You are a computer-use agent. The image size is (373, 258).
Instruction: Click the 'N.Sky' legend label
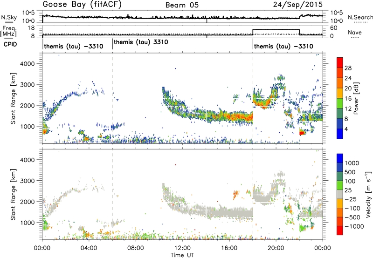(9, 18)
